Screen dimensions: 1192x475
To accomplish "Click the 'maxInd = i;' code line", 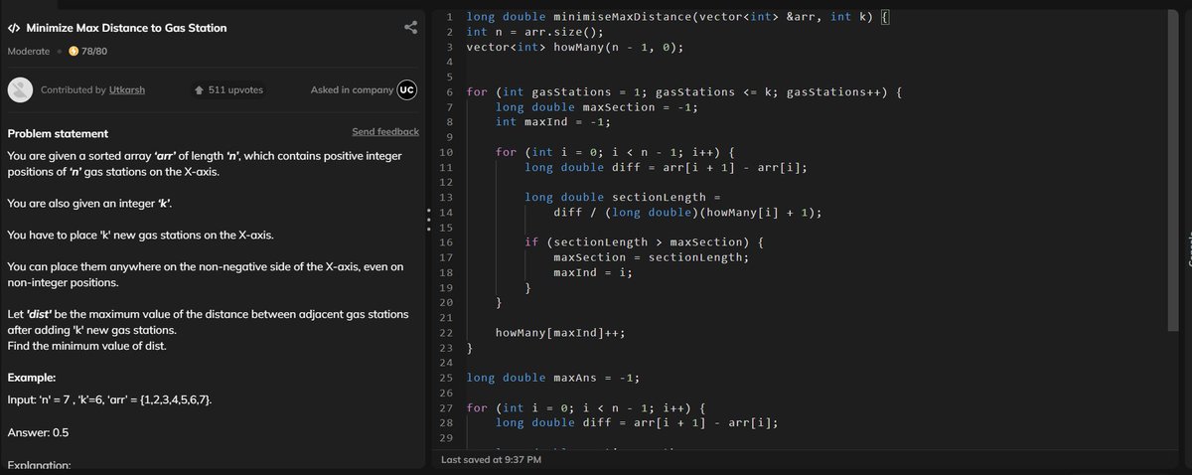I will click(x=592, y=272).
